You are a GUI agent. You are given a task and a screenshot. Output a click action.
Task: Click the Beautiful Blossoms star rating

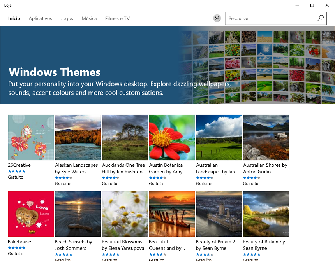click(x=111, y=254)
